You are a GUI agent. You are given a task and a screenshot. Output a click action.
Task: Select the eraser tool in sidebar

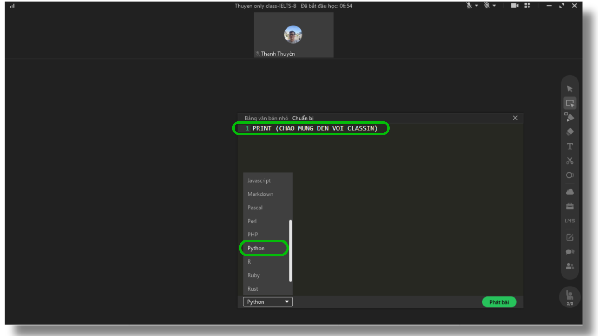coord(570,132)
